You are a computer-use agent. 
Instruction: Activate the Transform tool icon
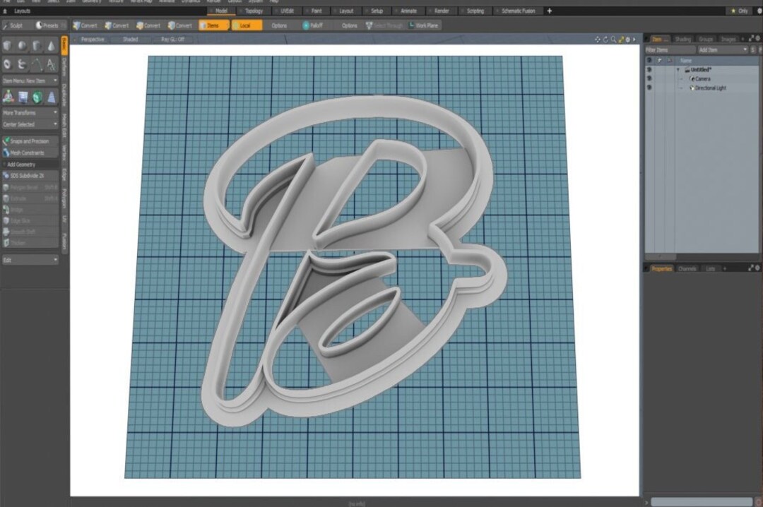(x=8, y=97)
